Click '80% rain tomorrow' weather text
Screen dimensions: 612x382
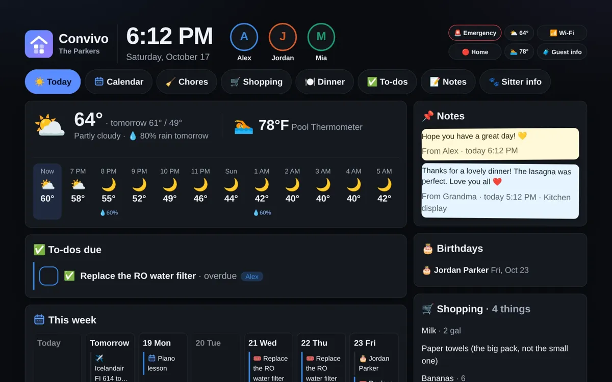coord(174,136)
